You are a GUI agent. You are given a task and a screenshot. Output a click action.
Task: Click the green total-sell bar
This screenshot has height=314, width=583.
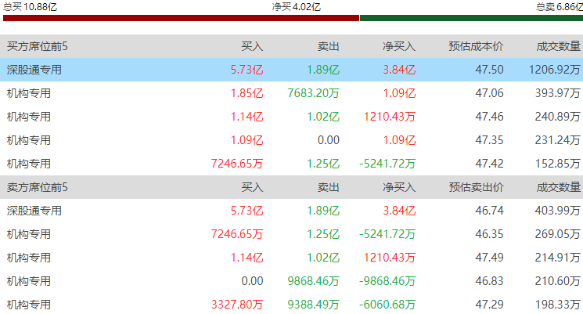[x=471, y=18]
